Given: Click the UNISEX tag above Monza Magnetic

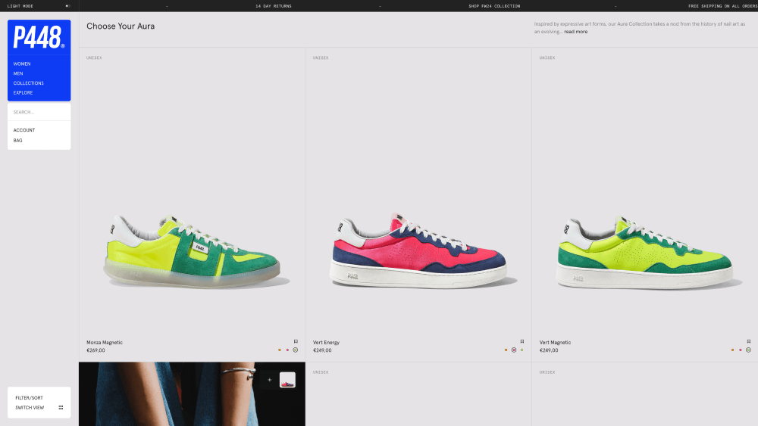Looking at the screenshot, I should [94, 58].
